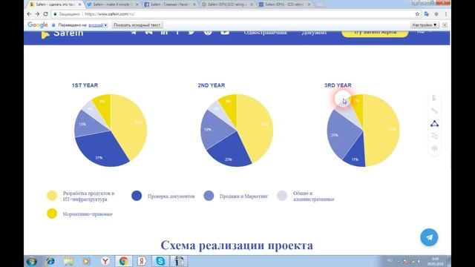Click the '3RD YEAR' chart title
This screenshot has height=267, width=475.
[338, 85]
